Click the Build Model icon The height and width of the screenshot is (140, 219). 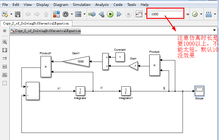tap(209, 14)
